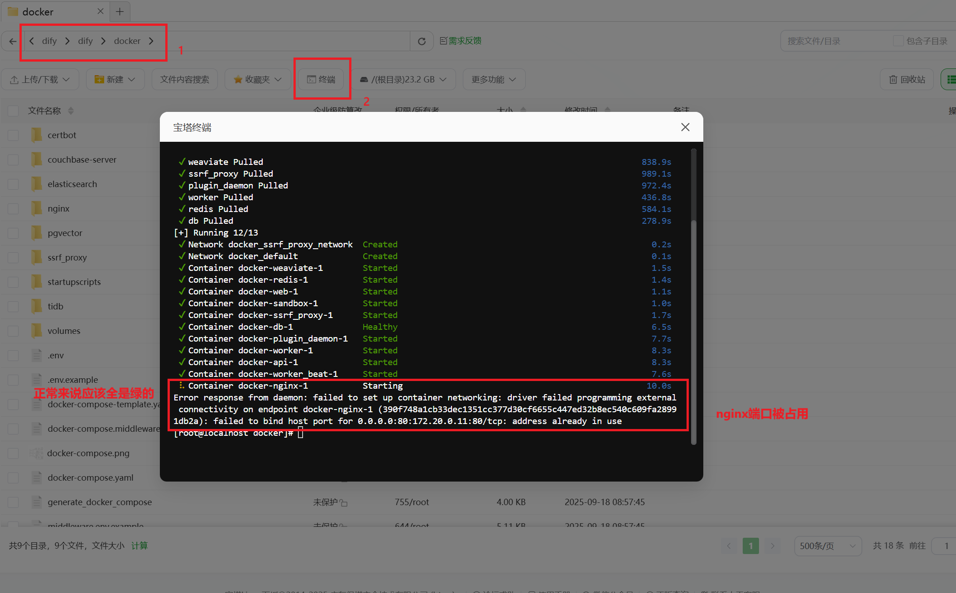This screenshot has width=956, height=593.
Task: Click 计算 to calculate total file size
Action: coord(139,545)
